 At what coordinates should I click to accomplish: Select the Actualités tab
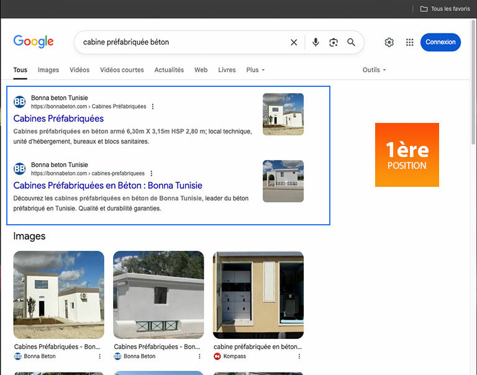(x=169, y=70)
